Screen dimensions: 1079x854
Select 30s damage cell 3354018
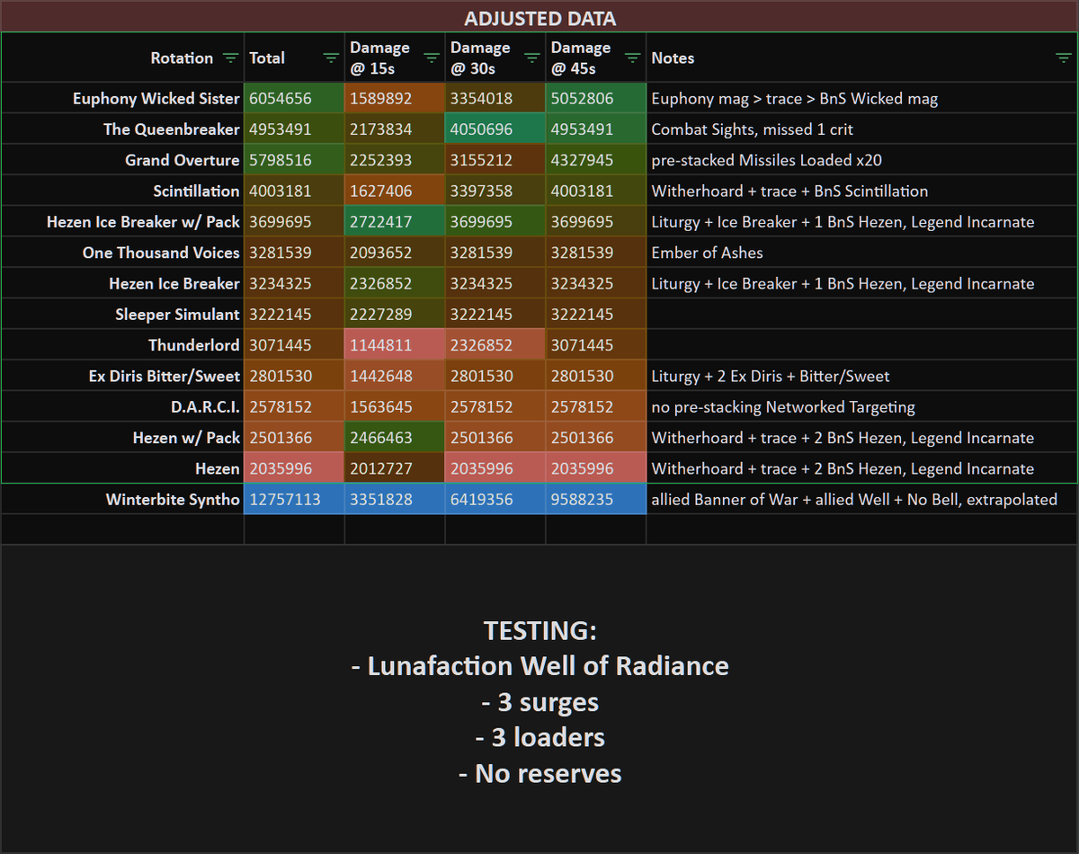495,99
